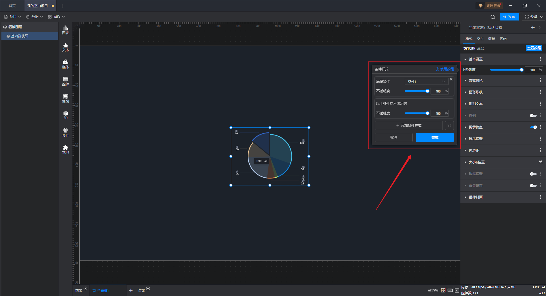
Task: Click the 大小&位置 lock icon
Action: click(540, 162)
